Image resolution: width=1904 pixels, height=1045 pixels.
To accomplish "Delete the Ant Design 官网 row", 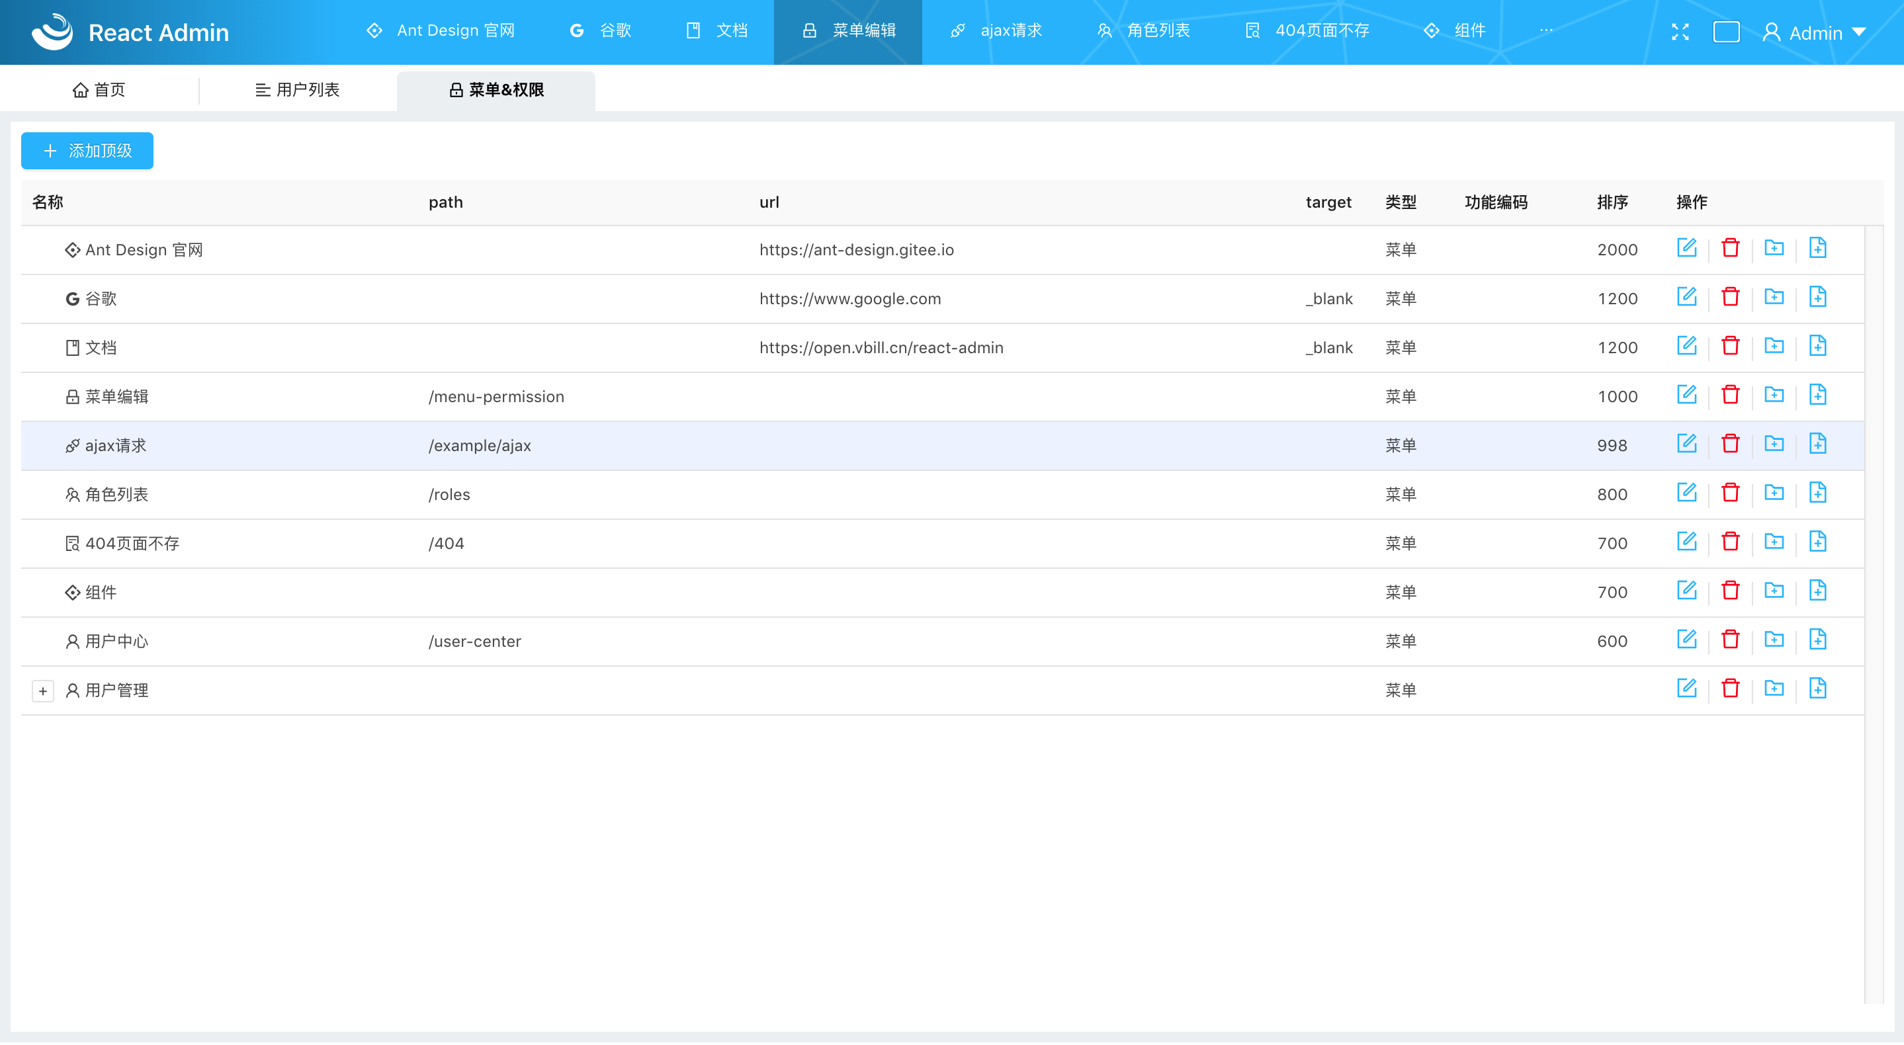I will tap(1729, 247).
